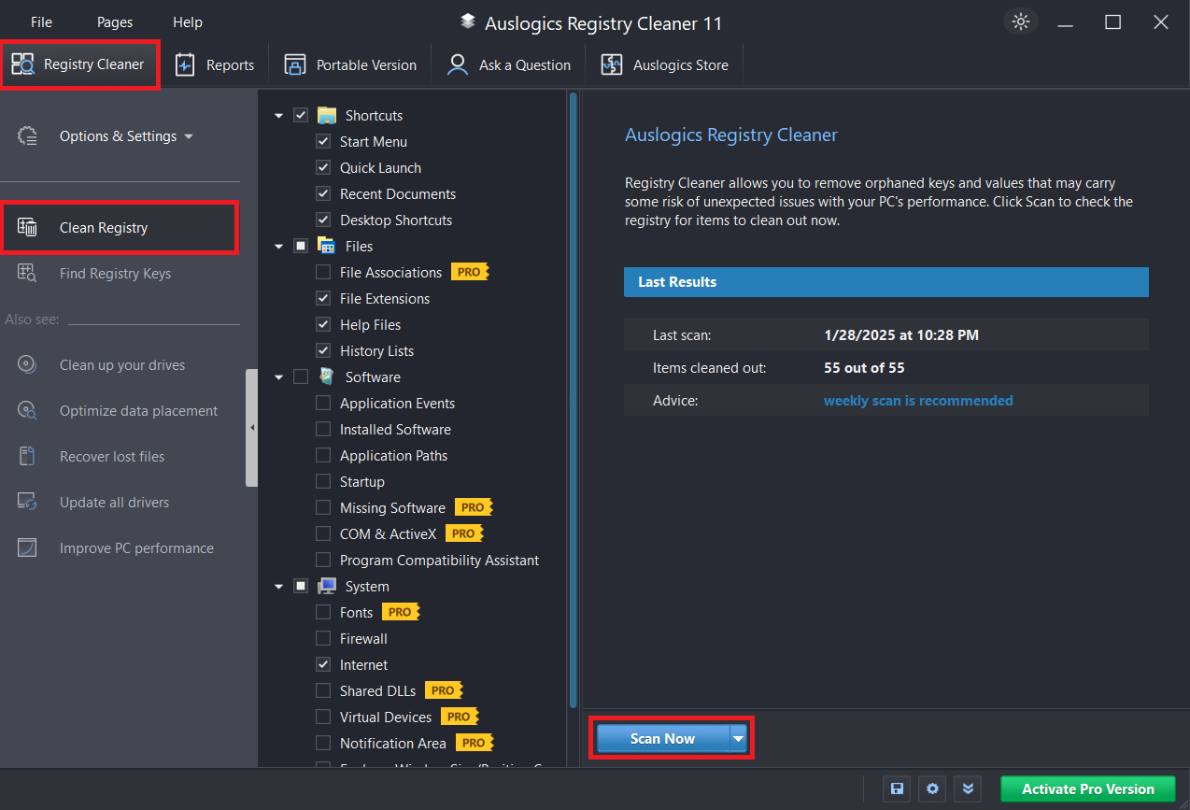
Task: Click the Improve PC performance icon
Action: 27,547
